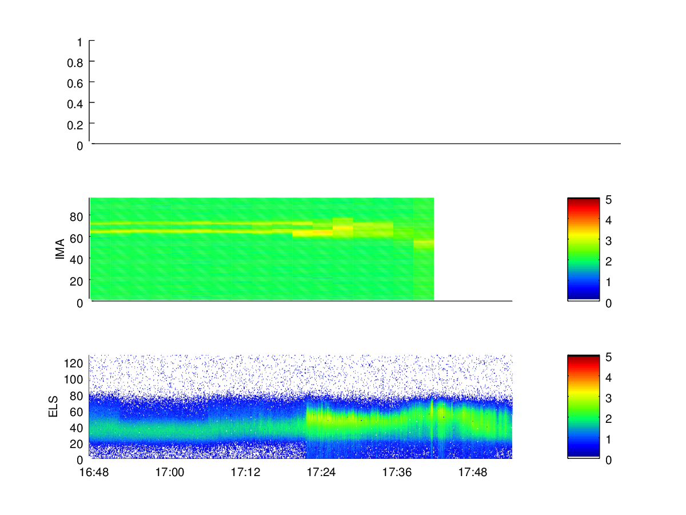Image resolution: width=686 pixels, height=515 pixels.
Task: Click the 0.2 tick on the top plot
Action: [75, 124]
